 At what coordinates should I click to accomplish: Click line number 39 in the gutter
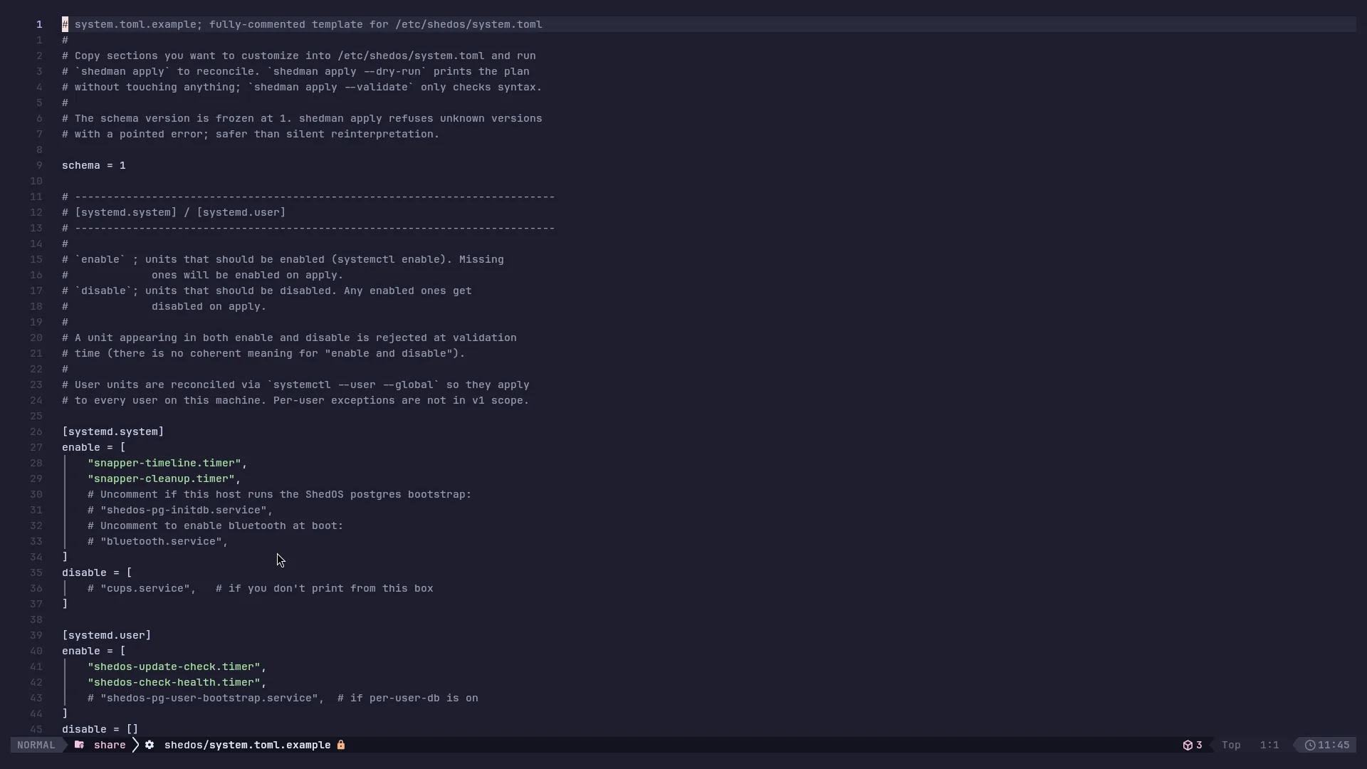click(36, 635)
